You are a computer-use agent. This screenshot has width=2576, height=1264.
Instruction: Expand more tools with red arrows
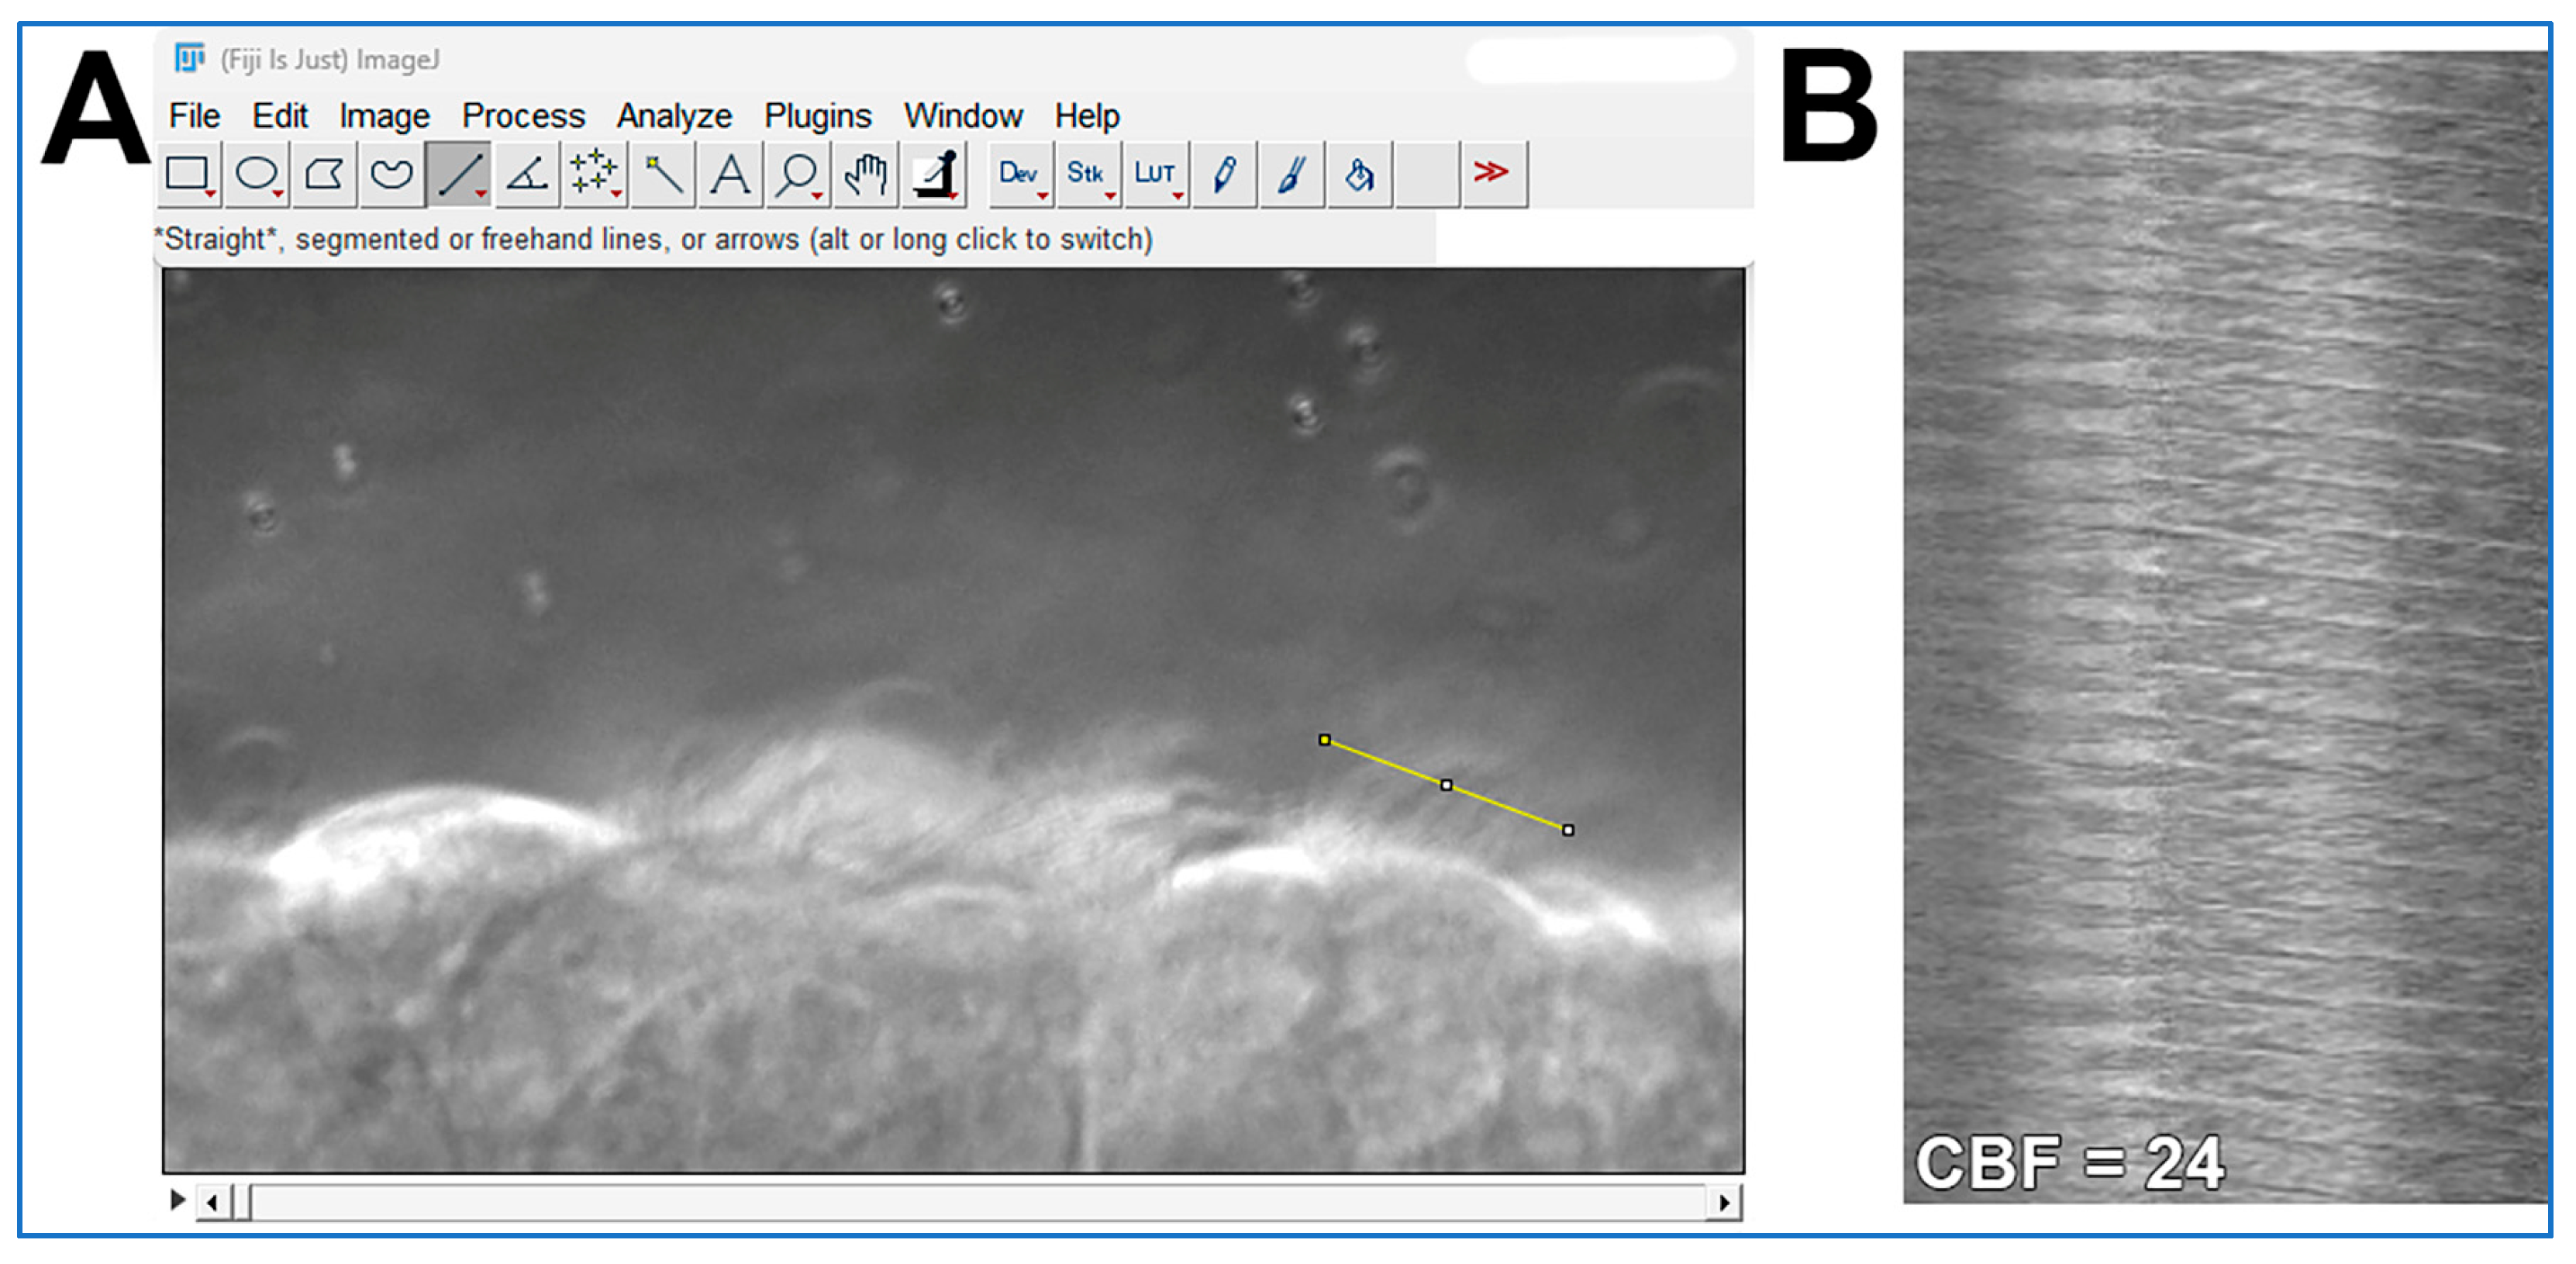click(1492, 174)
